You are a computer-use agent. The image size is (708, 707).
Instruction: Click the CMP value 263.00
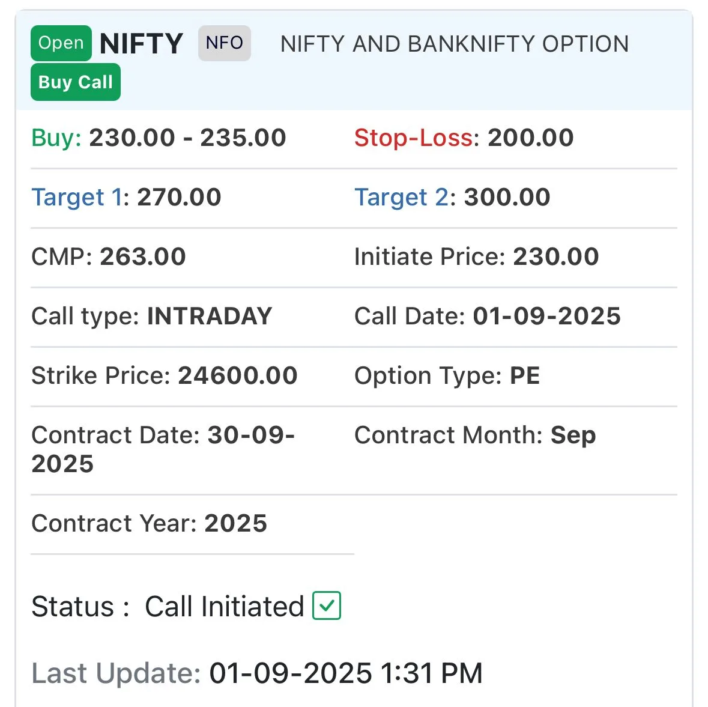click(142, 257)
